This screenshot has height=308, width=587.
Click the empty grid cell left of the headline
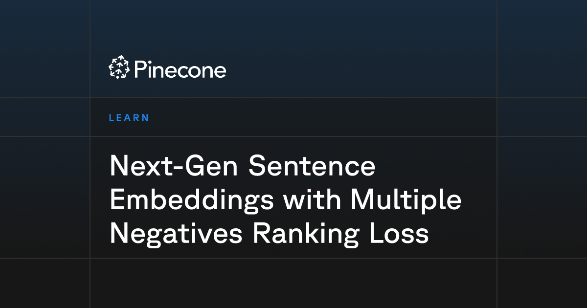[45, 197]
